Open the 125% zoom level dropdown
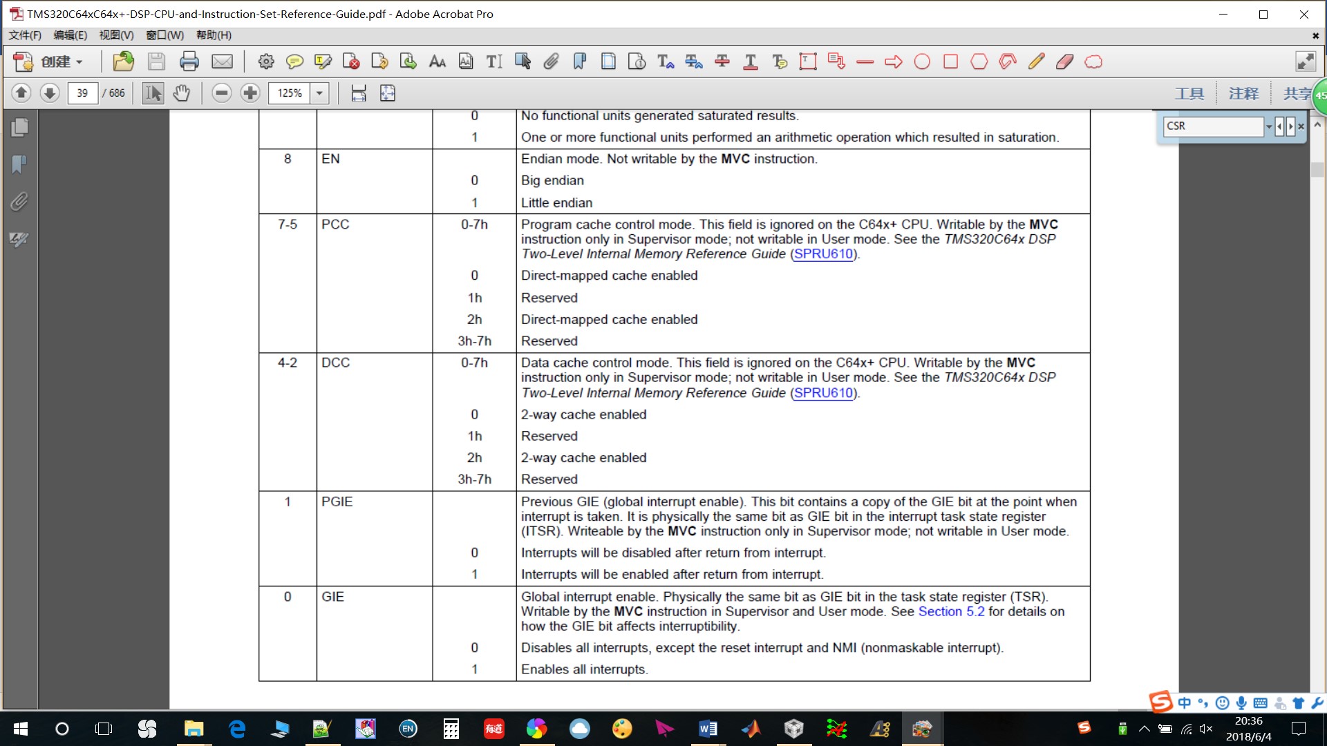1327x746 pixels. [319, 93]
